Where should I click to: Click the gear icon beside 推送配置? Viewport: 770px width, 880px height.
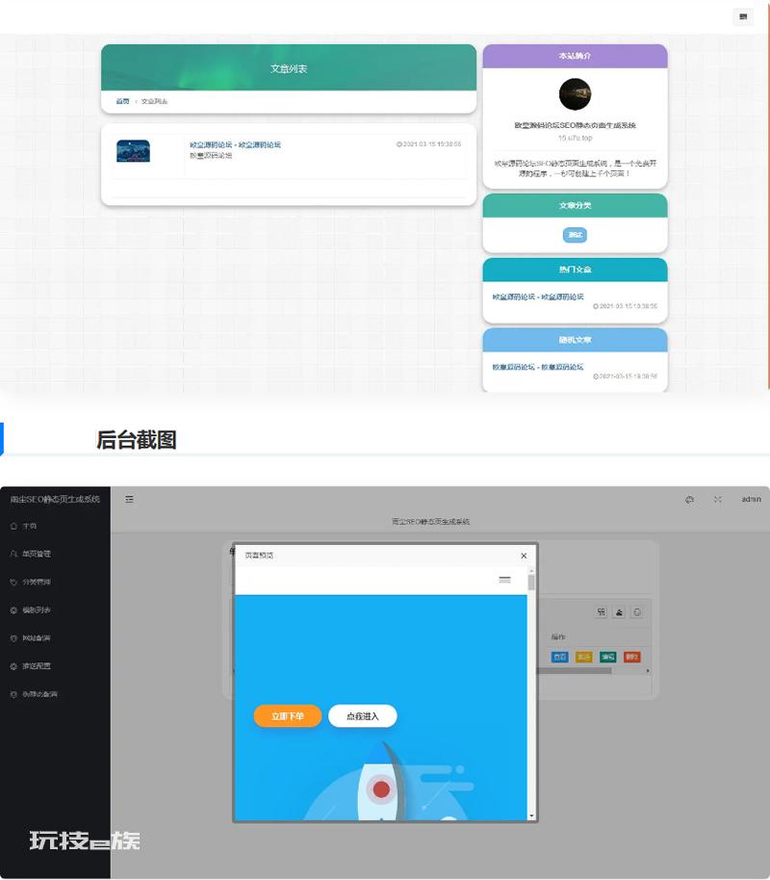point(14,666)
